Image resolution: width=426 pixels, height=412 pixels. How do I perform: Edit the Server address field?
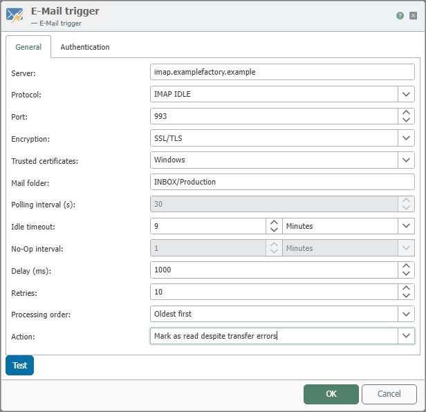pos(282,72)
